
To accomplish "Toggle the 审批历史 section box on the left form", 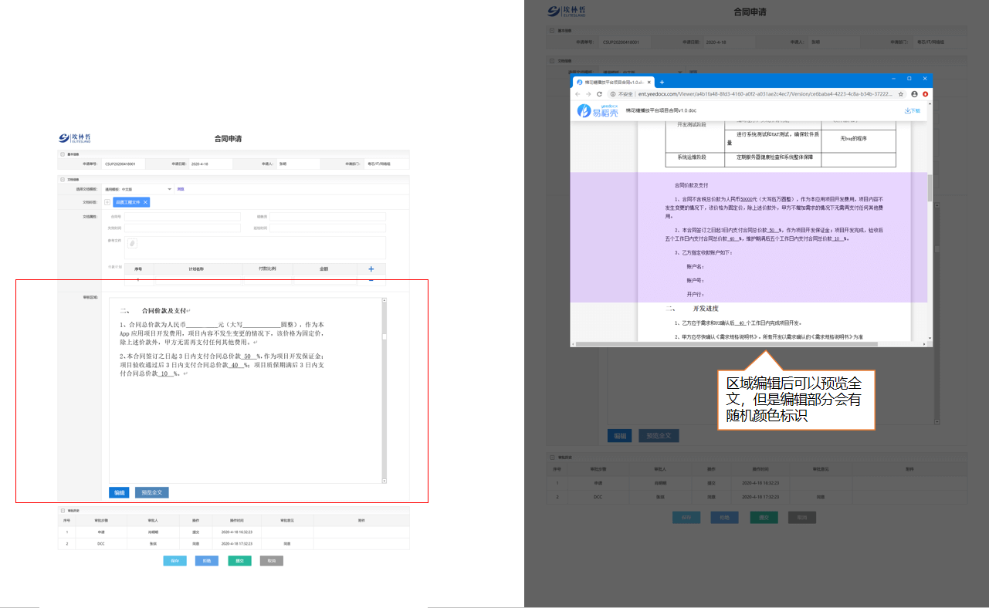I will pos(62,511).
